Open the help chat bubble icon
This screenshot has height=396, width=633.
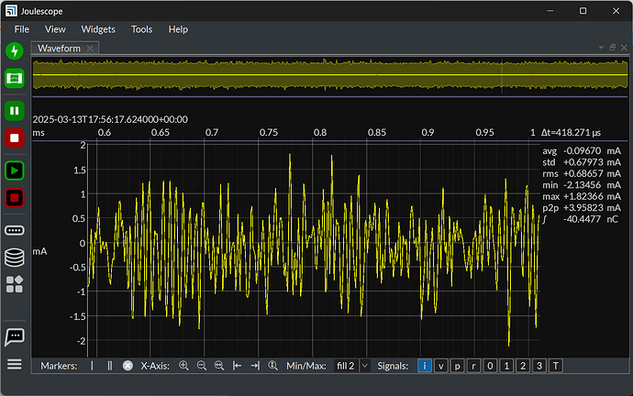[15, 337]
